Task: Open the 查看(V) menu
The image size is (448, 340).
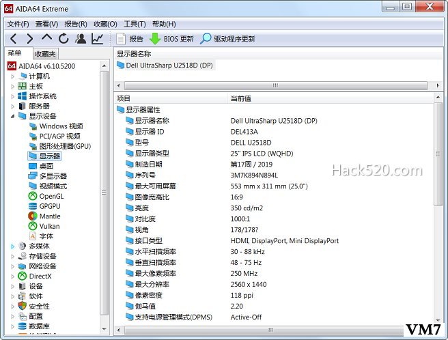Action: point(46,24)
